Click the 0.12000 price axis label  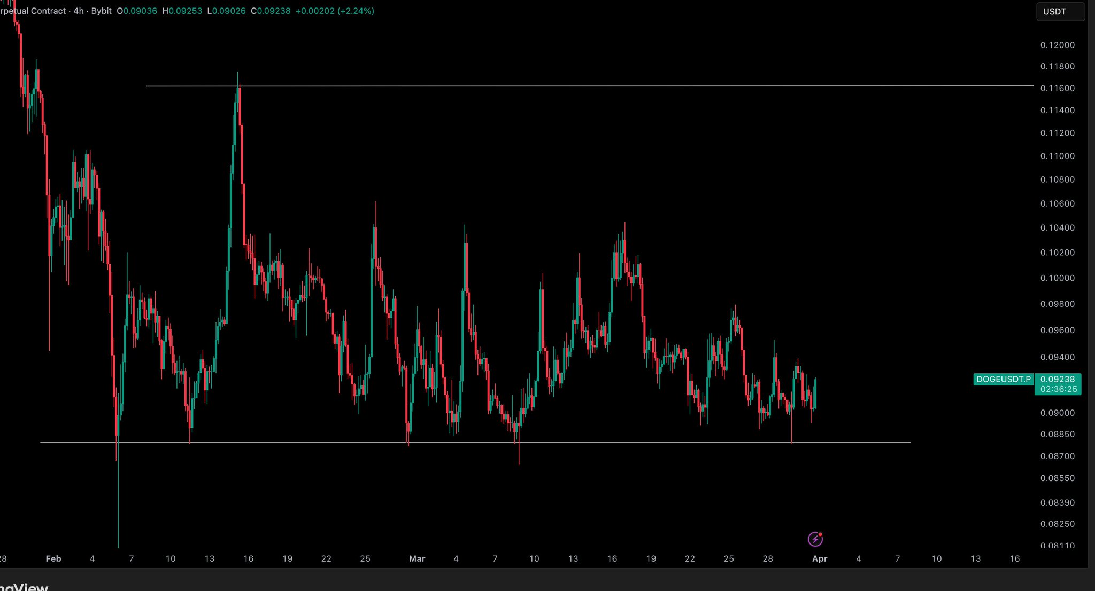1057,45
